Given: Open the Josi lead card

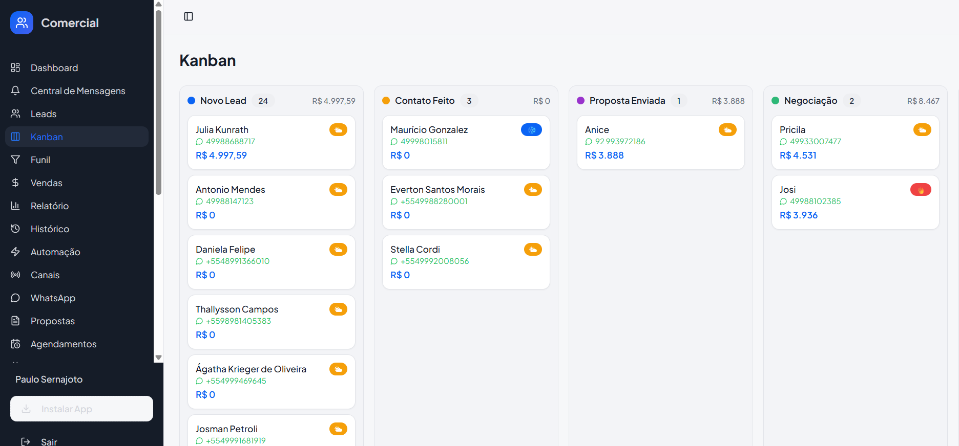Looking at the screenshot, I should [x=856, y=203].
